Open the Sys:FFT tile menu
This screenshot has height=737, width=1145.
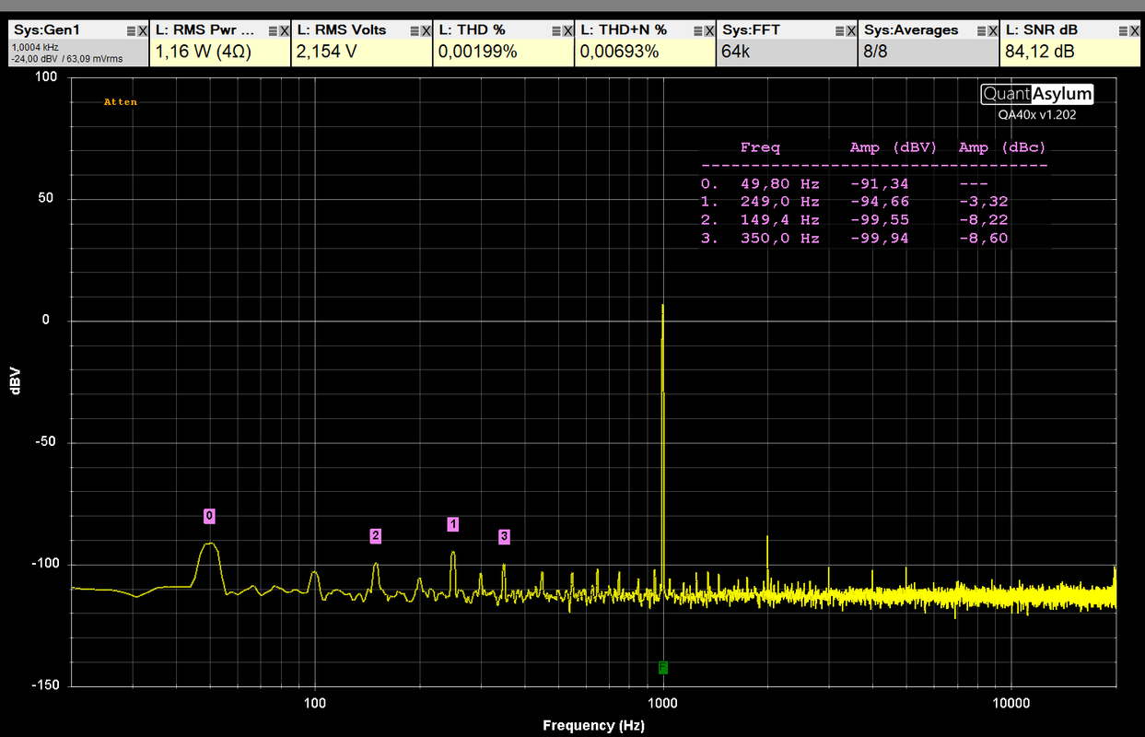pos(841,30)
